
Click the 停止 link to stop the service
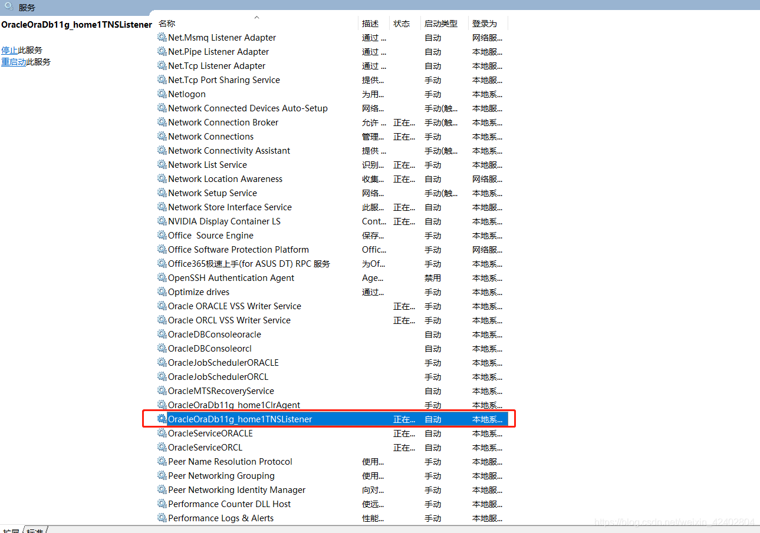click(x=9, y=50)
